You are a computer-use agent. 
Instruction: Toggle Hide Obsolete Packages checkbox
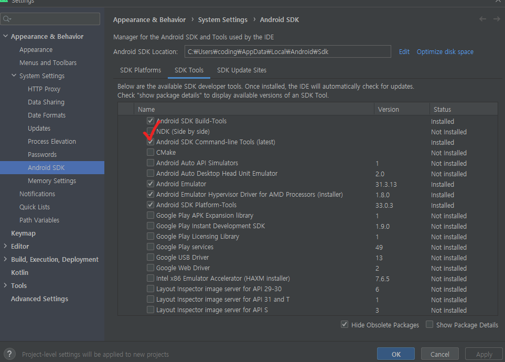[x=345, y=324]
